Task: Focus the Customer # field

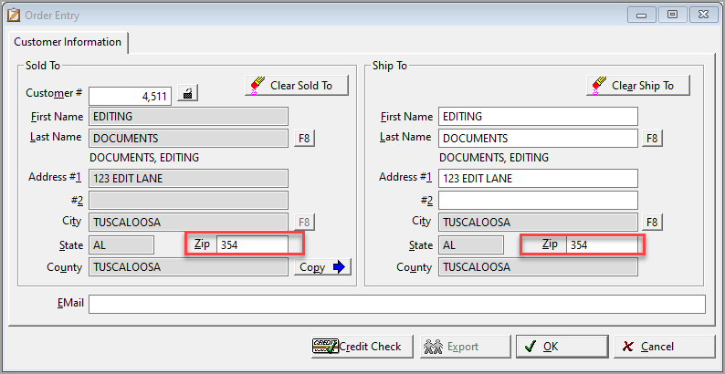Action: (x=131, y=96)
